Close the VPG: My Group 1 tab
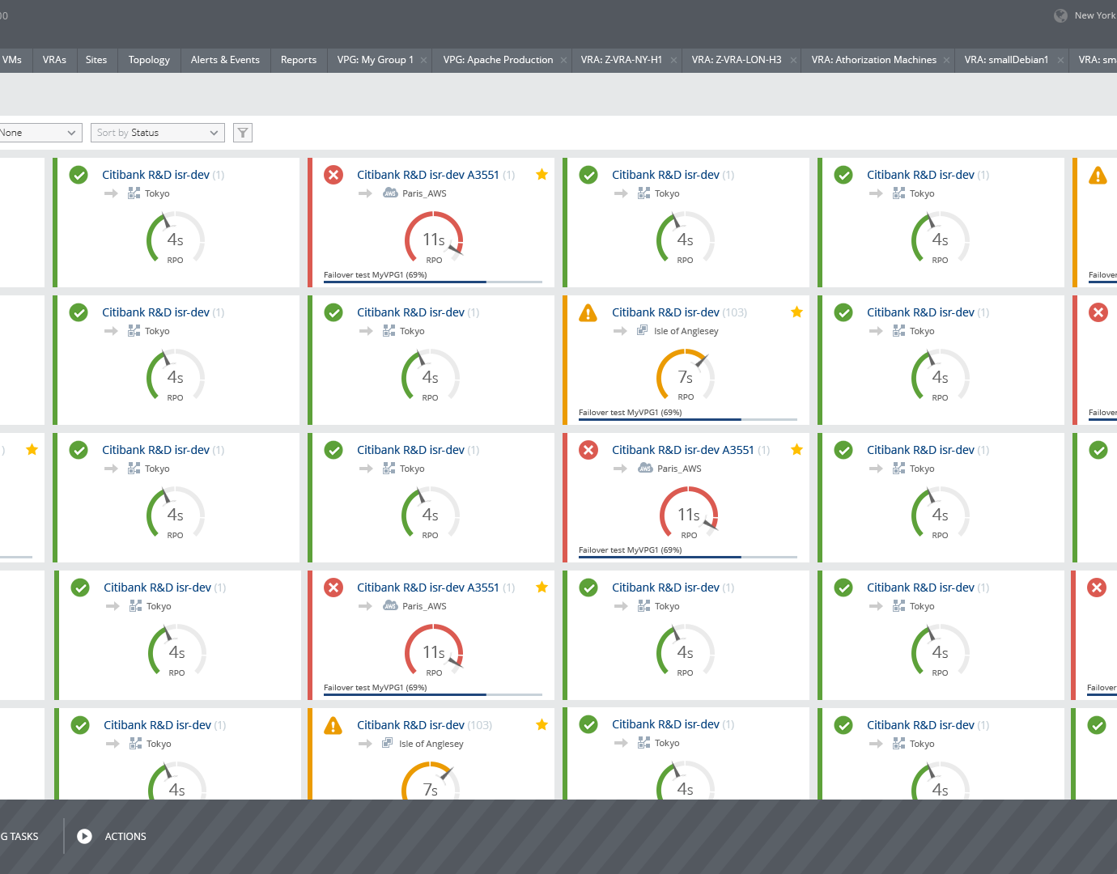 pyautogui.click(x=423, y=61)
